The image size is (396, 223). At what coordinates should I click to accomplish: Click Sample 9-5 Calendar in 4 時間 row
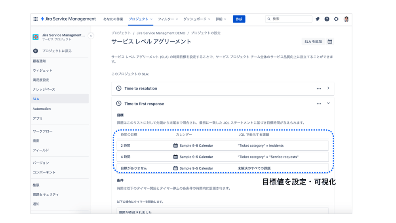196,157
